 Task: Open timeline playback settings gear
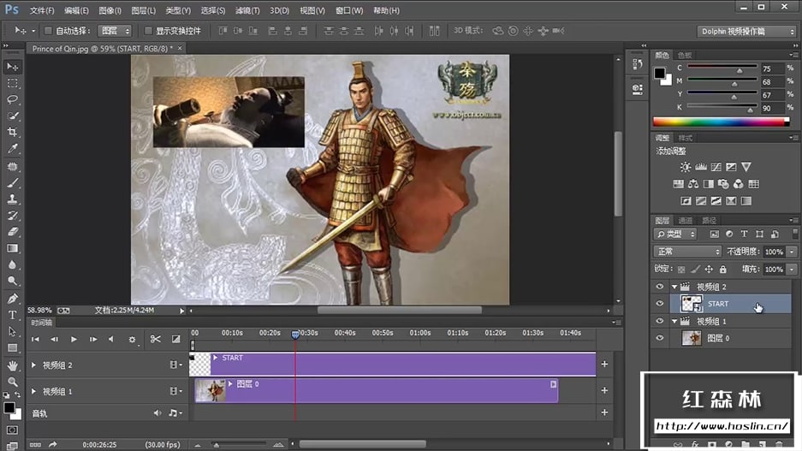[133, 339]
